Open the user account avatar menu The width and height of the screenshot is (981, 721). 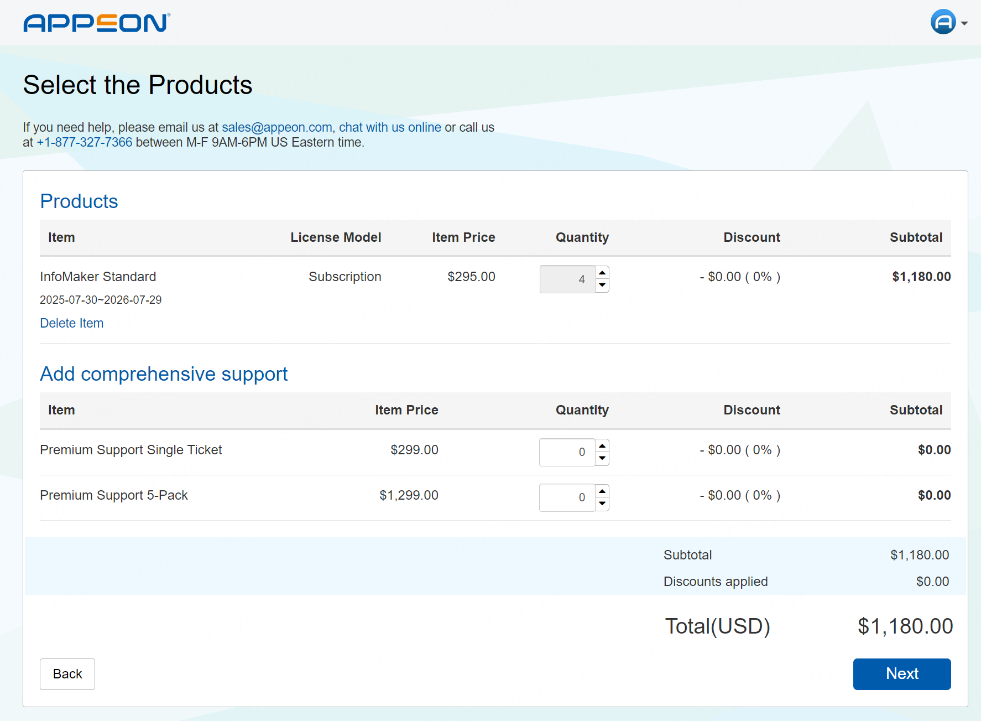pos(943,22)
